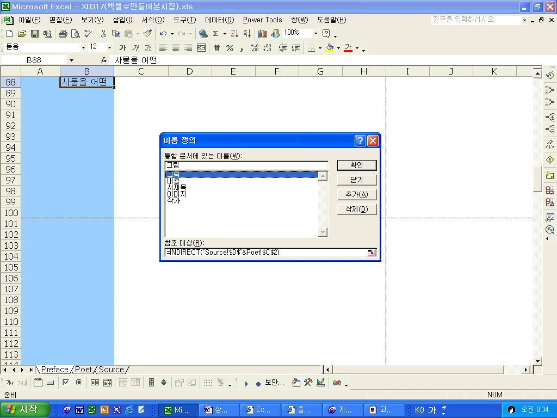Open a file with the Open folder icon
557x418 pixels.
(22, 34)
